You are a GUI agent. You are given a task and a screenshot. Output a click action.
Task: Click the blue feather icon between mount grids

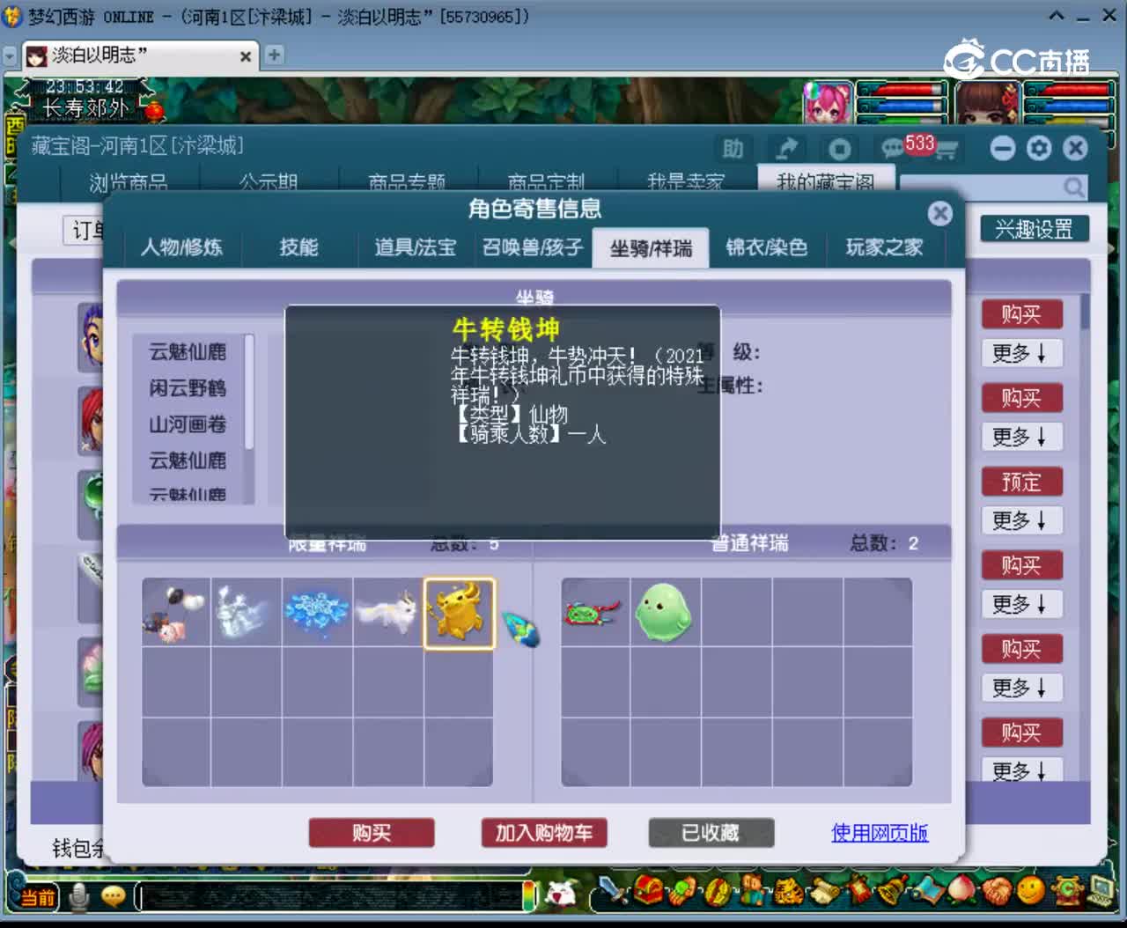click(520, 630)
